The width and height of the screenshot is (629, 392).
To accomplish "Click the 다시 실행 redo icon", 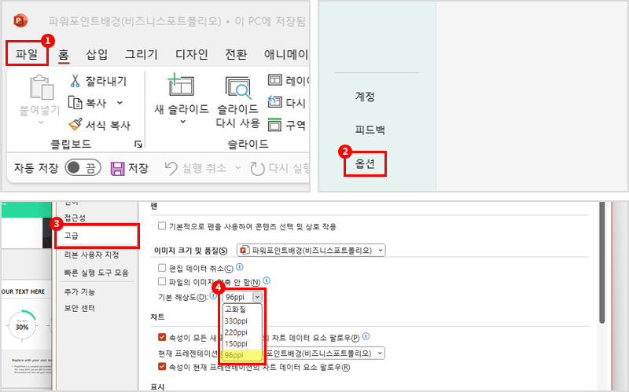I will [x=257, y=168].
